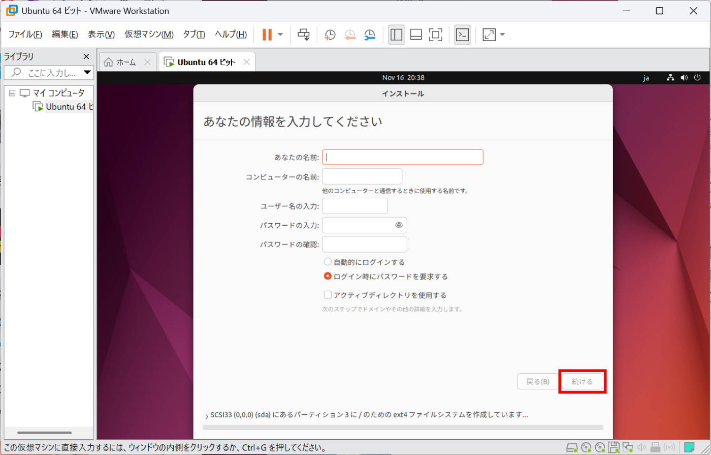Click the hard disk device icon in status bar
This screenshot has height=455, width=711.
coord(572,447)
